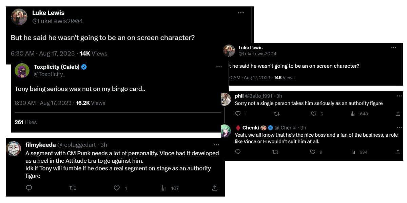The height and width of the screenshot is (203, 407).
Task: Like filmykeeda's tweet with heart icon
Action: click(117, 188)
